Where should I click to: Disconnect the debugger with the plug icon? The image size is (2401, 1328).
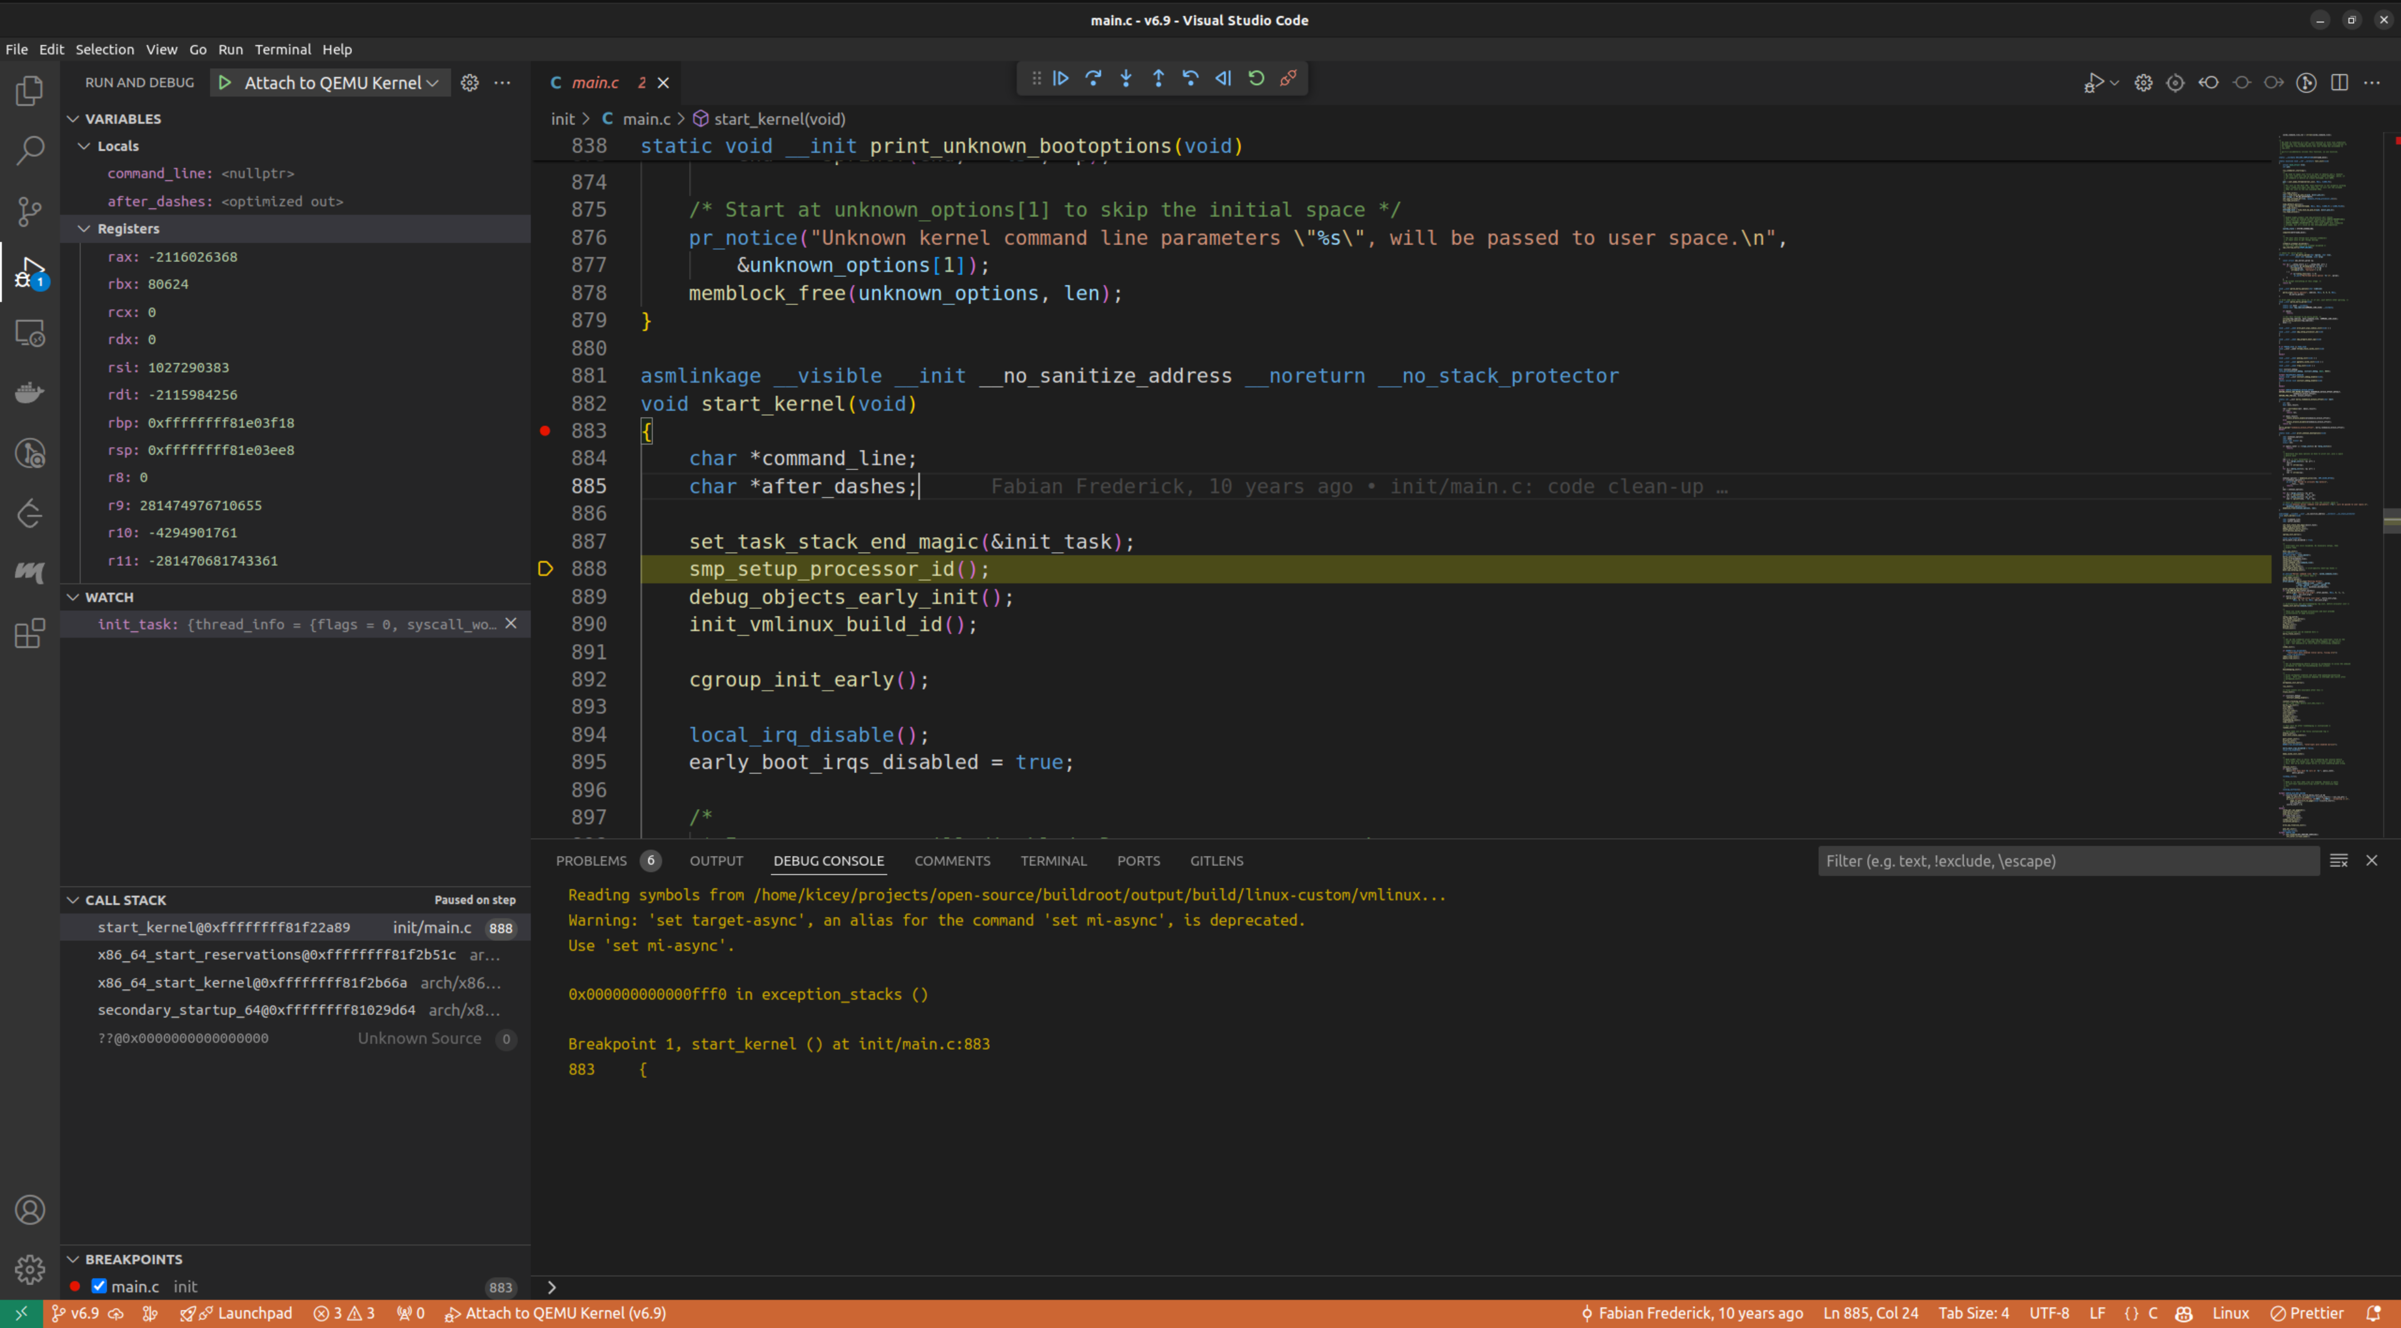[1288, 79]
